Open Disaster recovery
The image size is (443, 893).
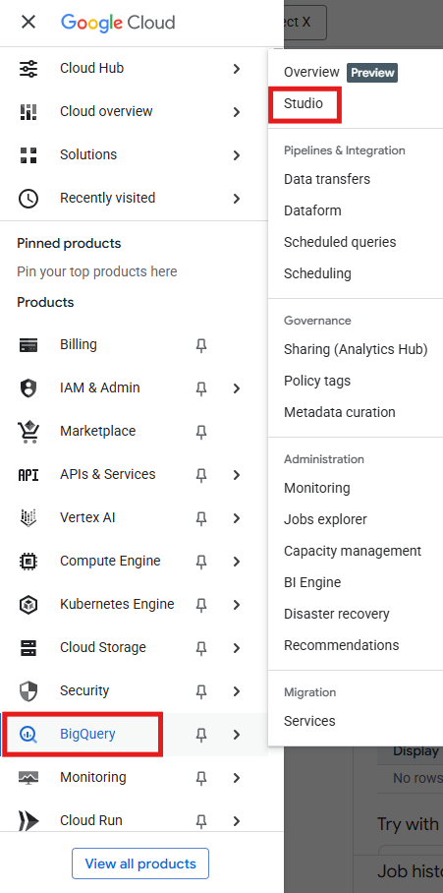point(337,614)
